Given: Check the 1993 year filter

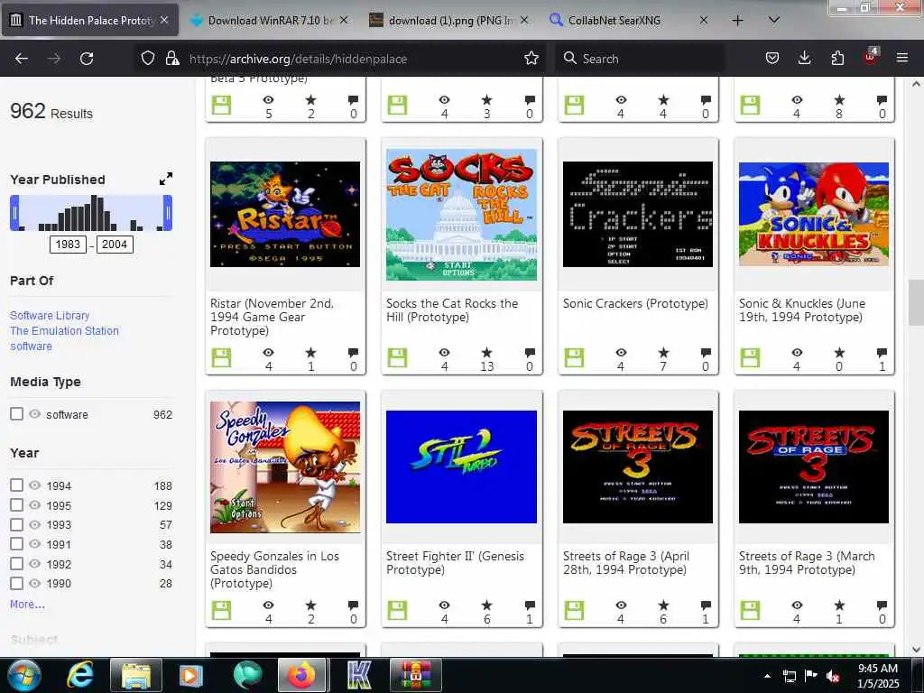Looking at the screenshot, I should click(x=16, y=524).
